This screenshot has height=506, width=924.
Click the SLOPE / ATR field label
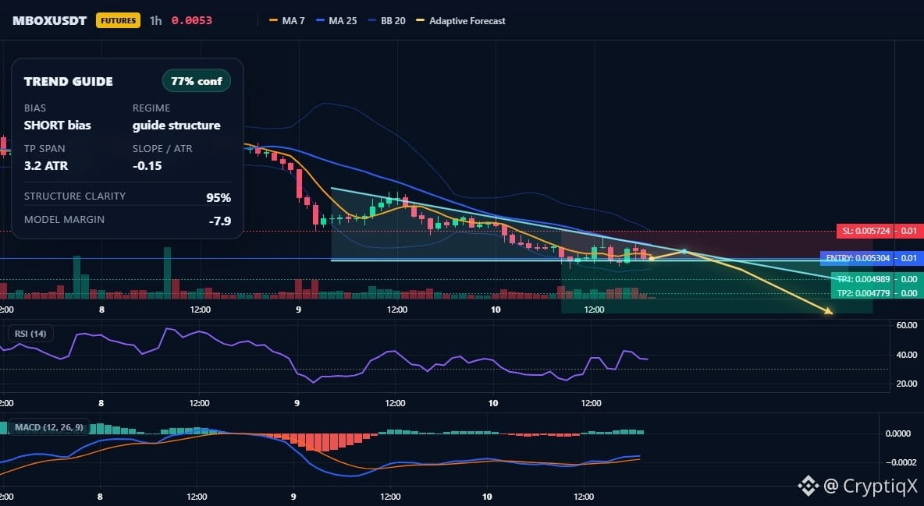coord(162,148)
